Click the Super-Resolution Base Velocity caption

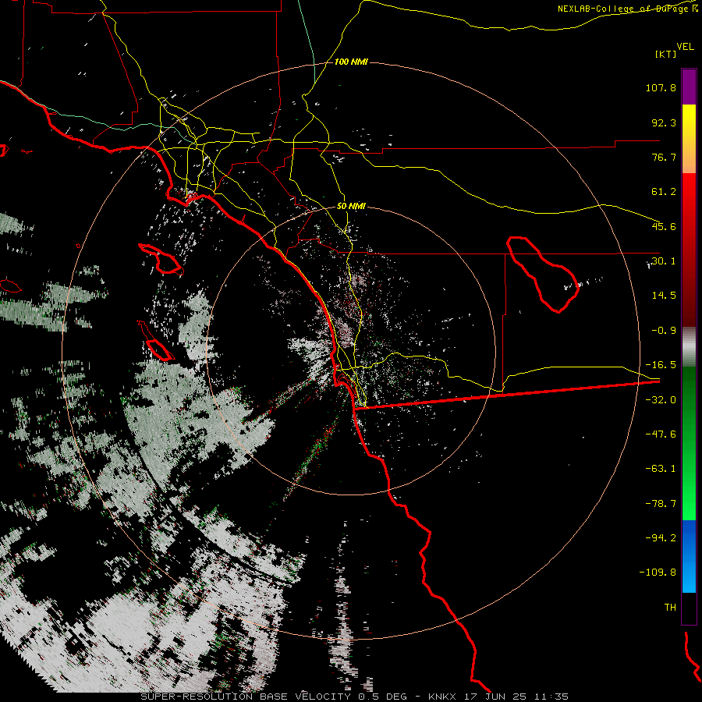(x=355, y=697)
